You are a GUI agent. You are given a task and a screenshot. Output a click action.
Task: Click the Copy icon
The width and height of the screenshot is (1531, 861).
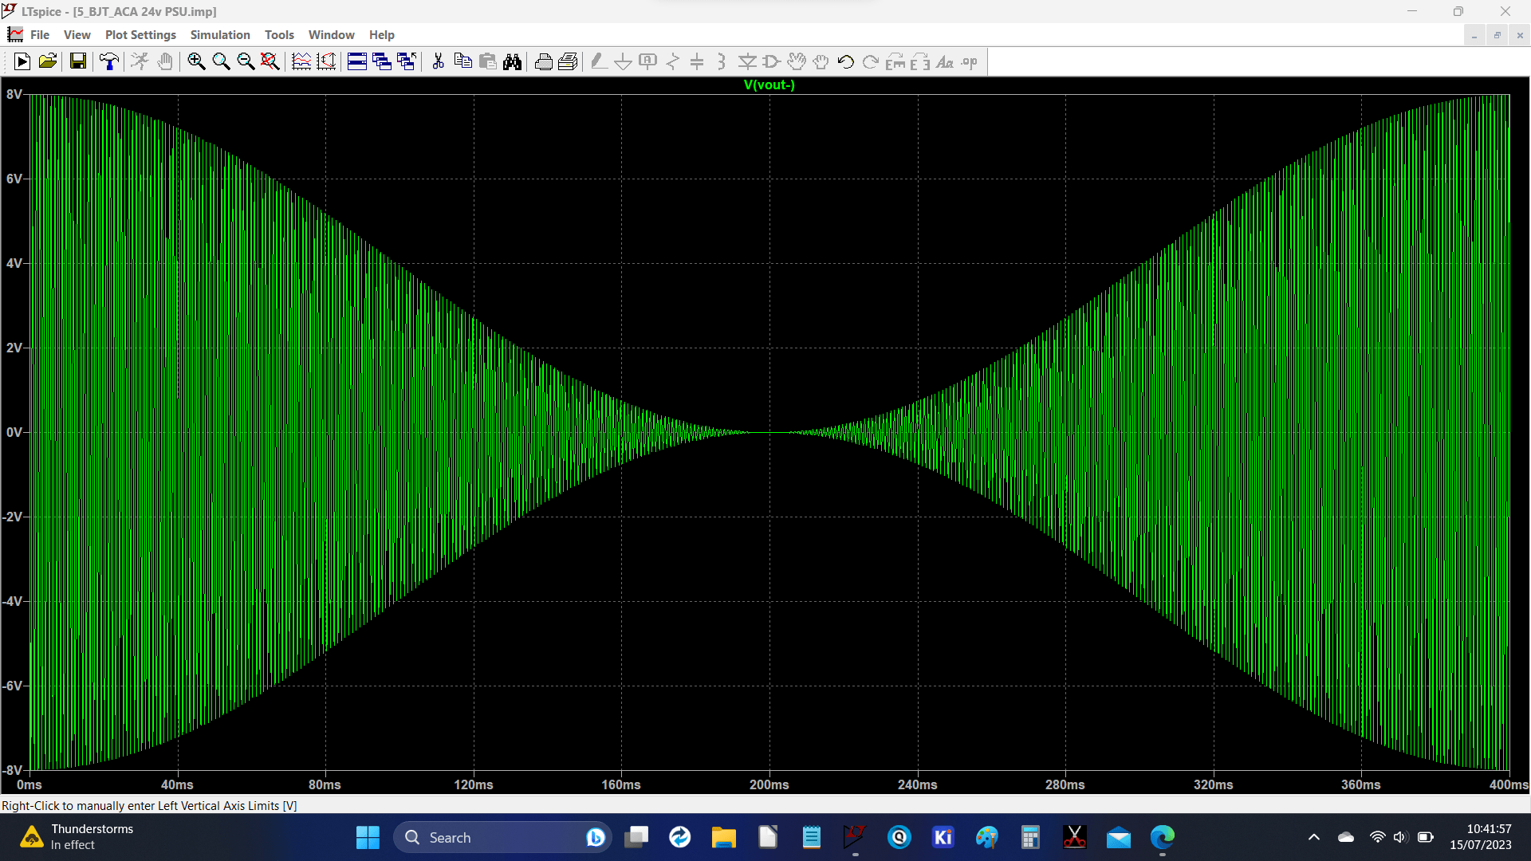(462, 61)
